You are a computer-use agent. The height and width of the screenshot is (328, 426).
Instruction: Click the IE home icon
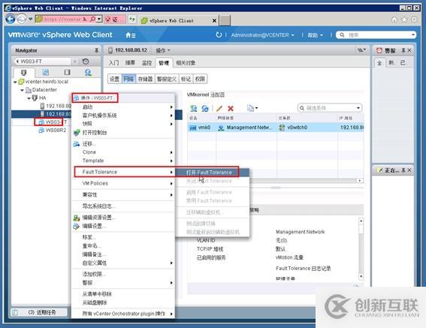394,20
